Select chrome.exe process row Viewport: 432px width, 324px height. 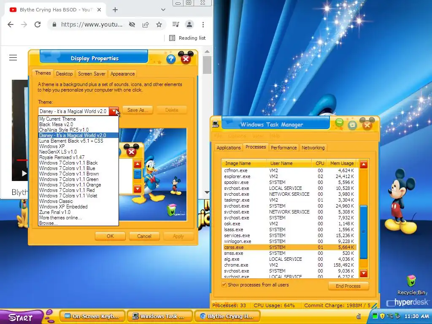289,265
